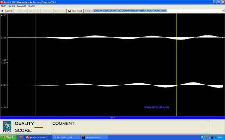Open the Execute menu

point(21,6)
